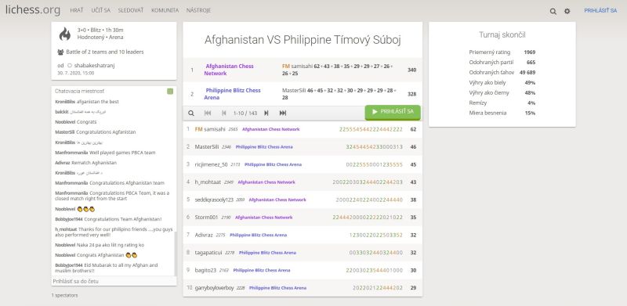Click chat message 'afganistan the best'
627x306 pixels.
click(x=97, y=102)
